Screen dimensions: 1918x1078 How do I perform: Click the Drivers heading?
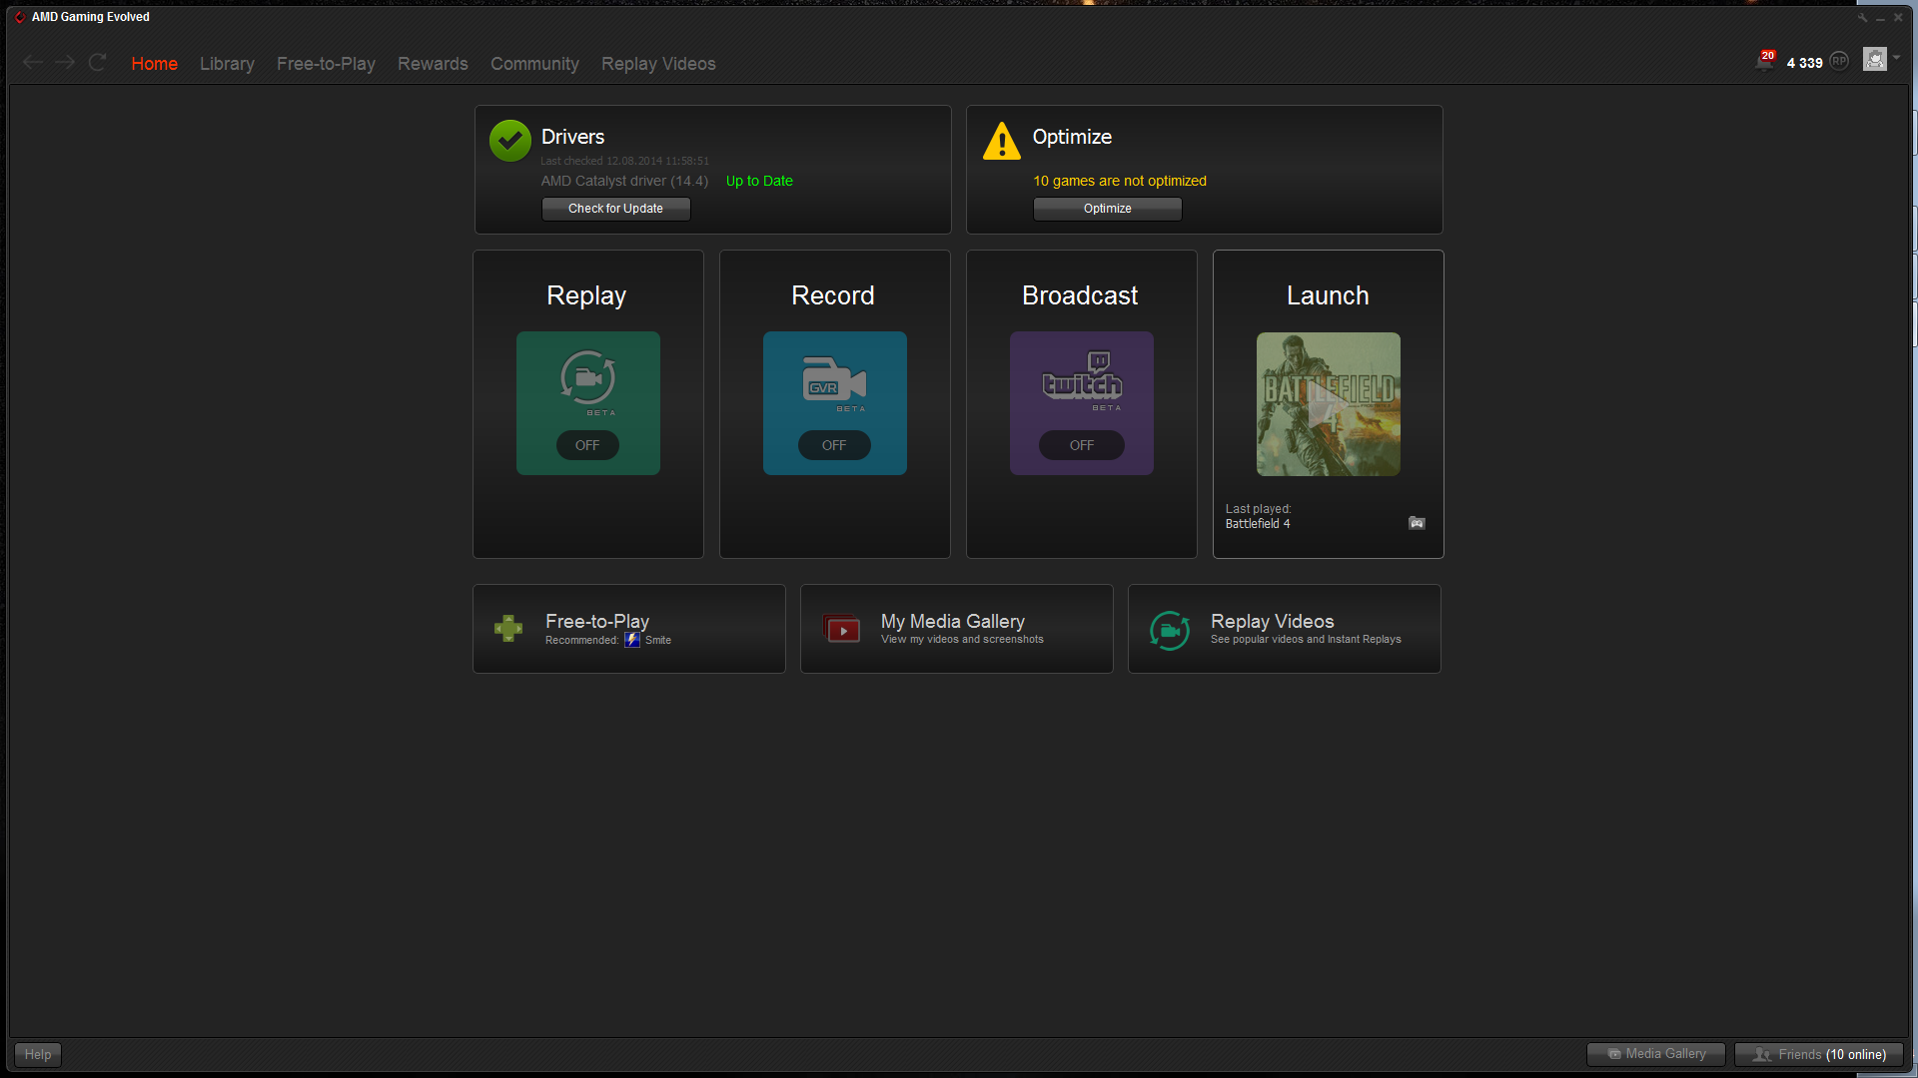572,137
